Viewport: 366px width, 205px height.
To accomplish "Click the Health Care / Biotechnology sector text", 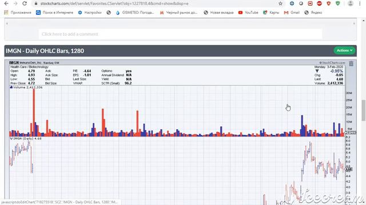I will click(29, 67).
